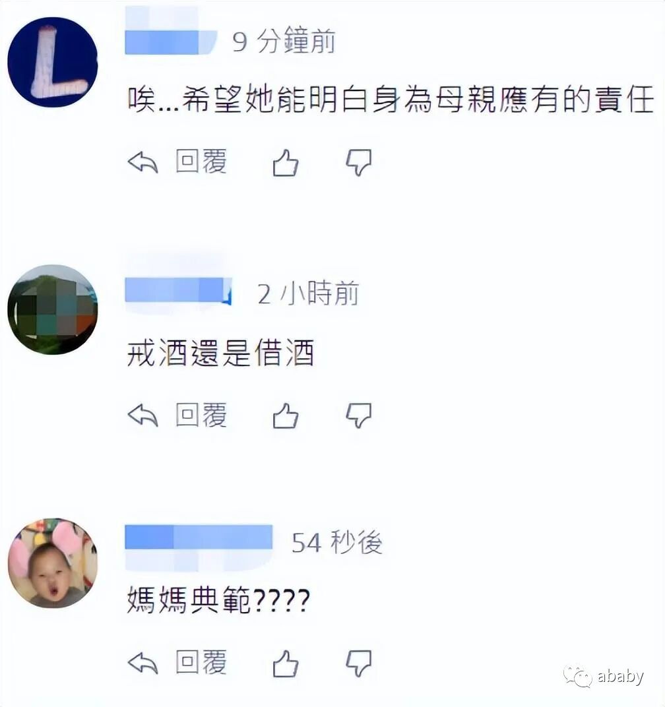Screen dimensions: 665x707
Task: Click the reply arrow icon on the 戒酒還是借酒 comment
Action: [143, 415]
